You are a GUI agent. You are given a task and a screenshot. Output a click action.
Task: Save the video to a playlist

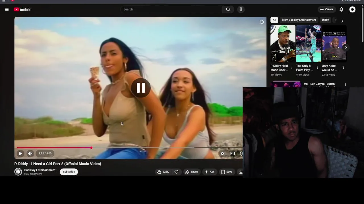pos(227,172)
